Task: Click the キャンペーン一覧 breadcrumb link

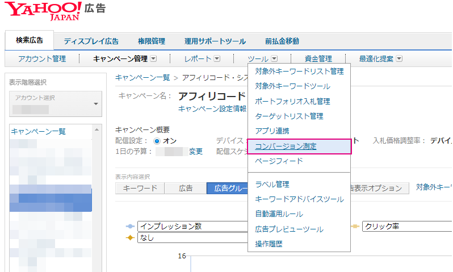Action: [x=142, y=77]
